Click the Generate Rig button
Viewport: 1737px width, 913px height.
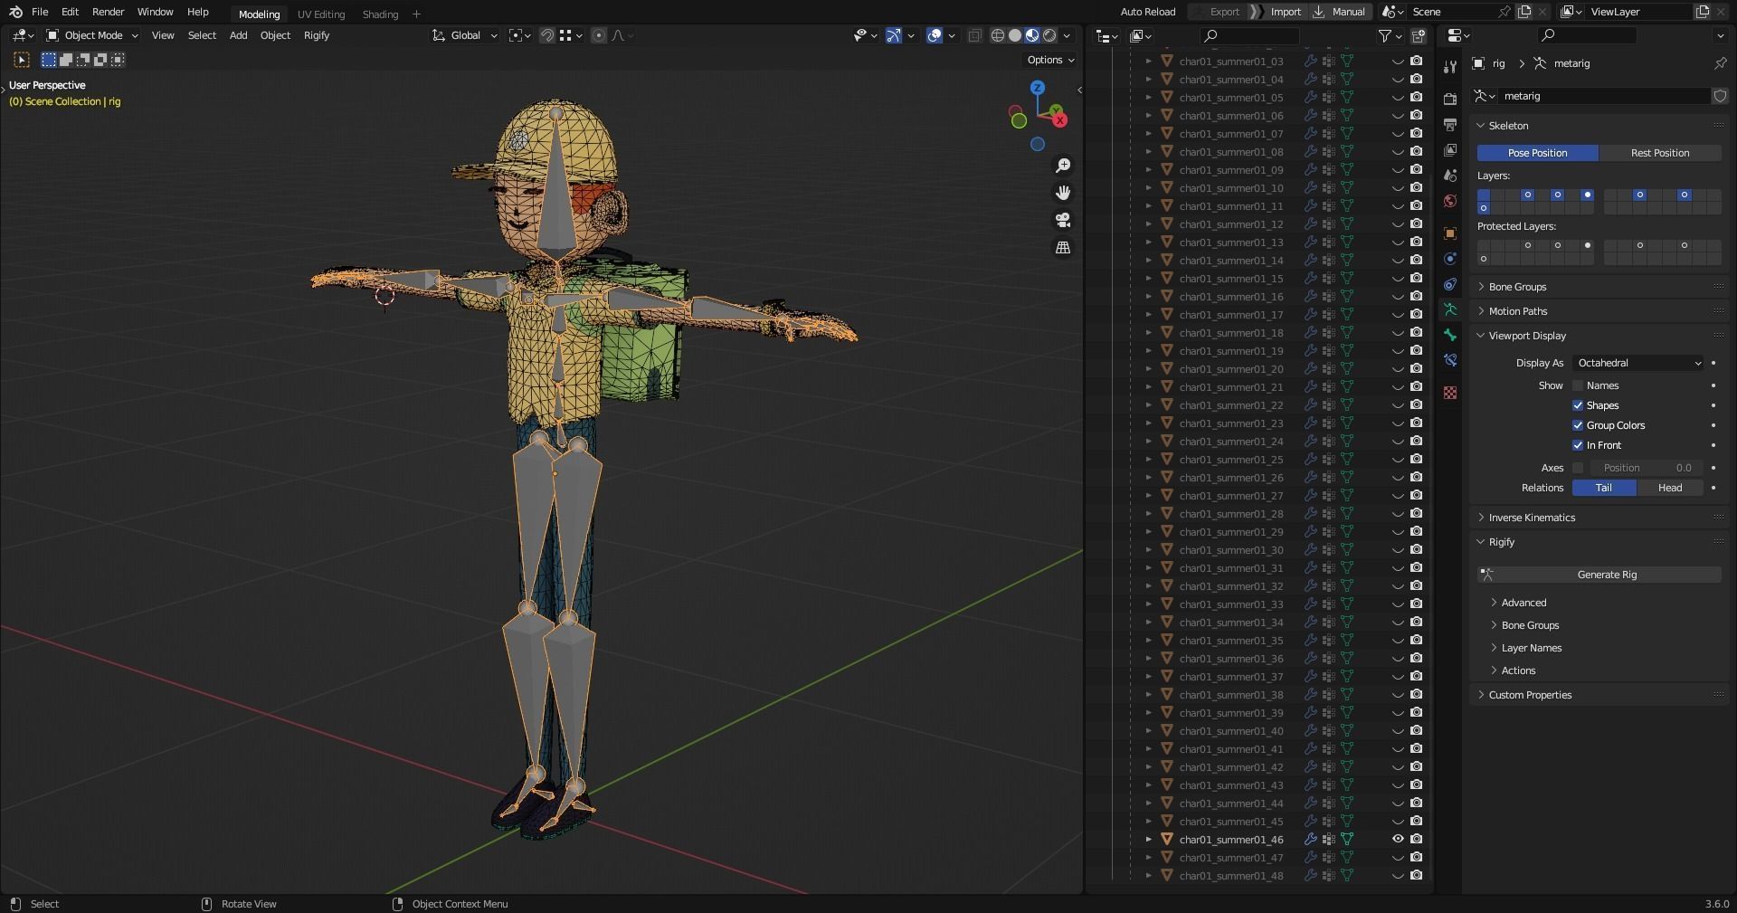(x=1599, y=575)
